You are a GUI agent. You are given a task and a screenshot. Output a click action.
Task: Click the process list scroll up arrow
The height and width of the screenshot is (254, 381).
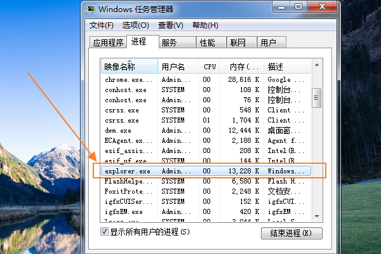coord(317,65)
